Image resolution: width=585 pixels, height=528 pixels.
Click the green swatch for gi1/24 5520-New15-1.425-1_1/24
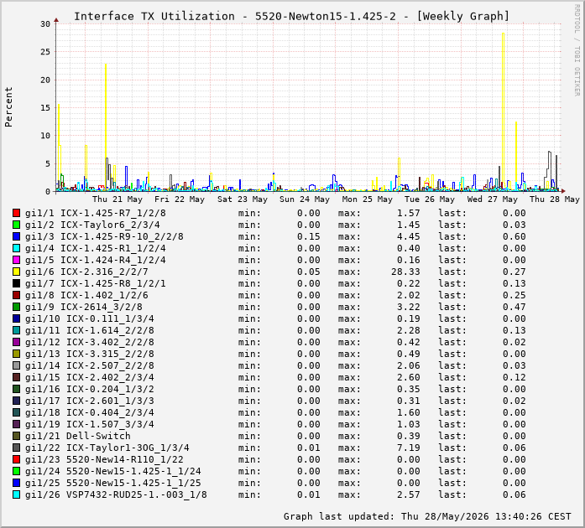(x=16, y=471)
